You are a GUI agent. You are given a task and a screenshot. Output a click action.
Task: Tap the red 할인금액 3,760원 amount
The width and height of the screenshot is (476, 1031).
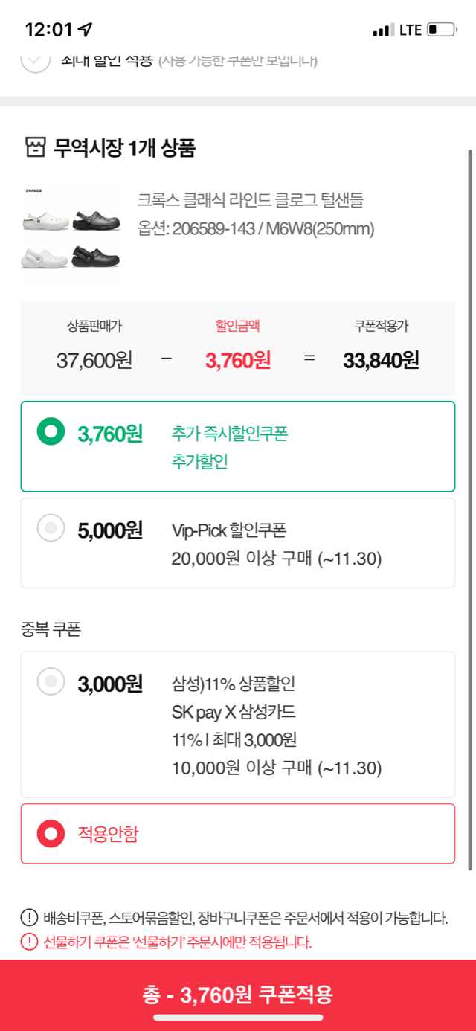click(238, 360)
